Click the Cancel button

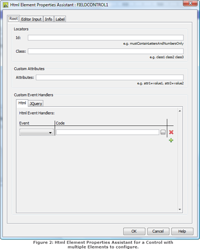tap(158, 231)
